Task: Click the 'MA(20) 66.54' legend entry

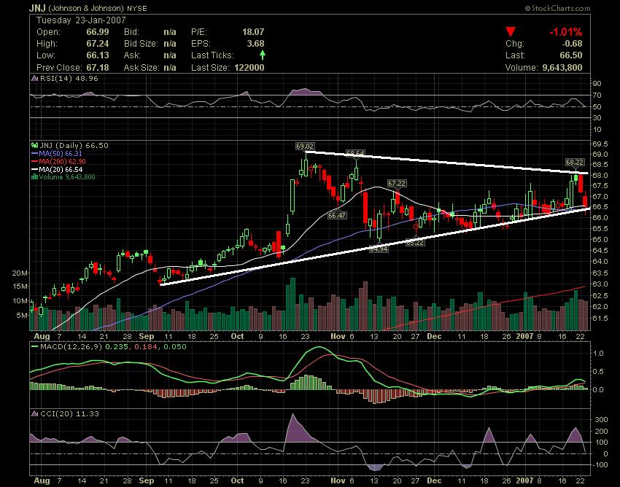Action: tap(61, 170)
